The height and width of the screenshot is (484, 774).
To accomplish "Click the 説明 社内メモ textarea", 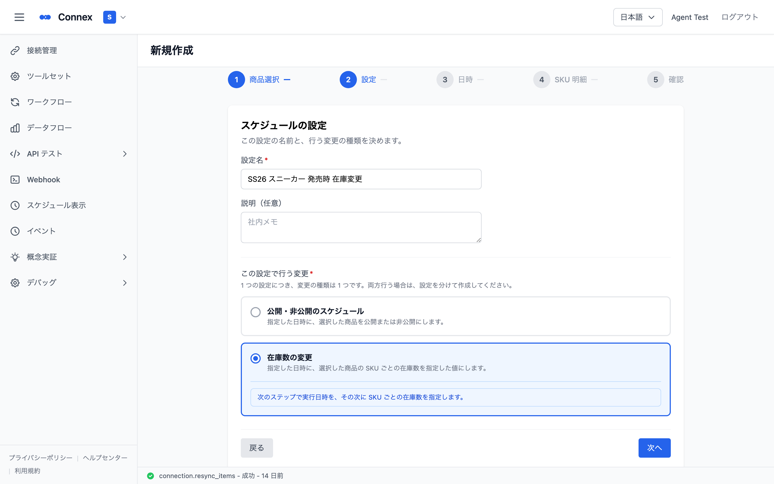I will coord(361,227).
